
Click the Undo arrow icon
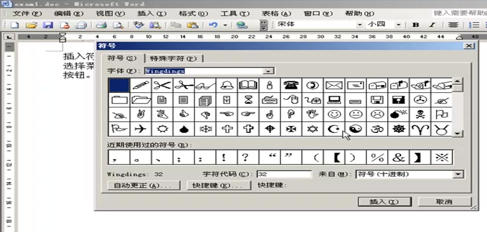click(213, 25)
